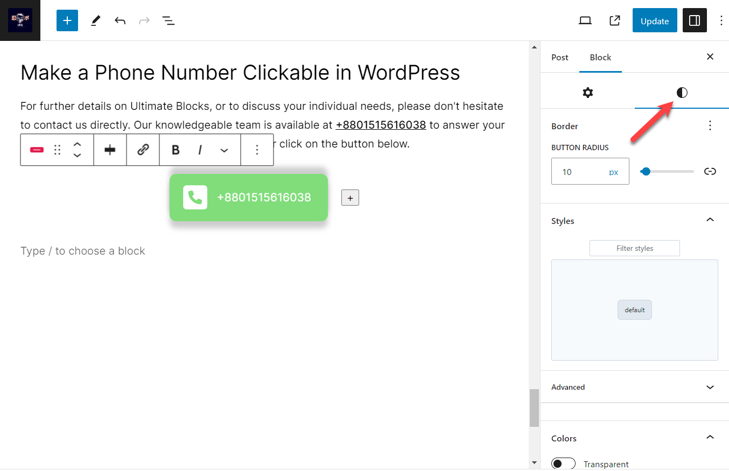Click the site logo to view posts
729x471 pixels.
click(20, 20)
